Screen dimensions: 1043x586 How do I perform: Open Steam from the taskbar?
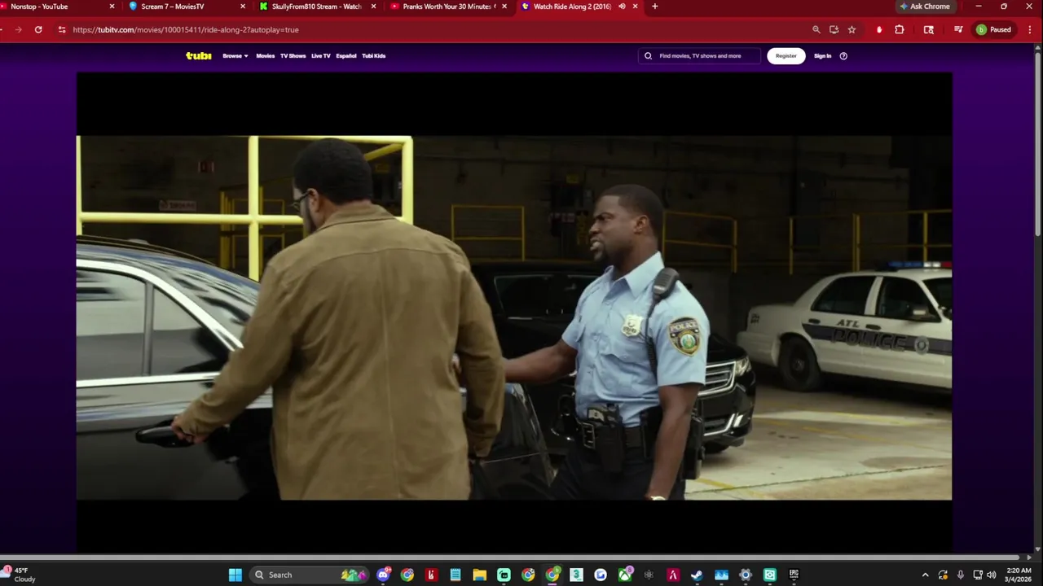pos(697,575)
